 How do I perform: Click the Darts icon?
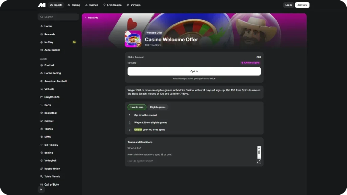click(42, 105)
